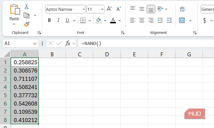Align text left
The width and height of the screenshot is (214, 128).
133,20
